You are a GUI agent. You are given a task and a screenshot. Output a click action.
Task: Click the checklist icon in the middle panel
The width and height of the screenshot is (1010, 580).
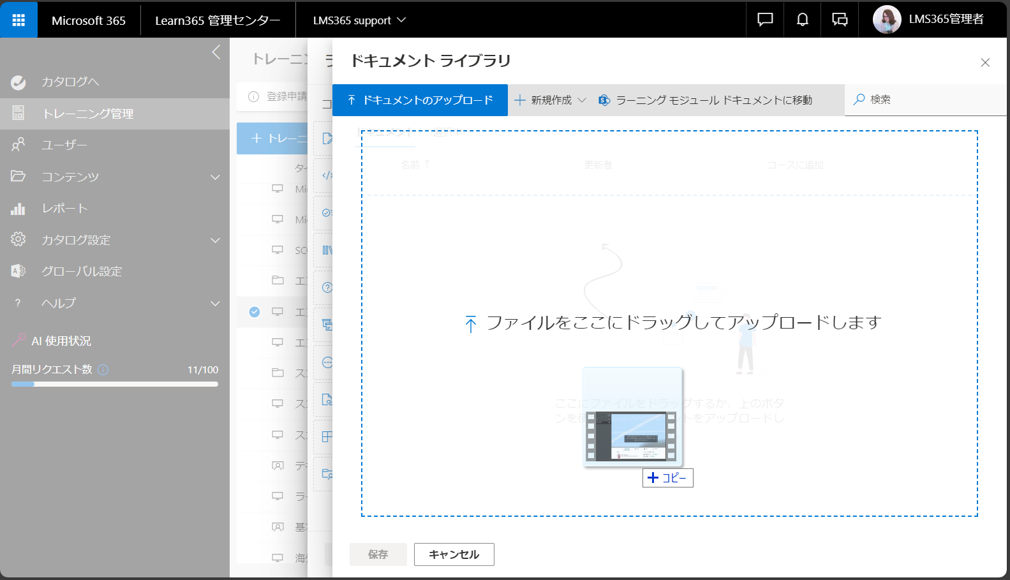pyautogui.click(x=327, y=212)
